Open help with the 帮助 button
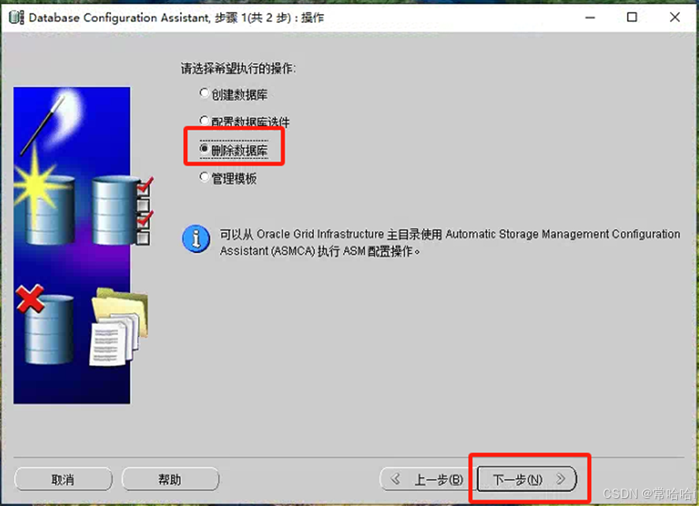The width and height of the screenshot is (699, 506). 170,479
